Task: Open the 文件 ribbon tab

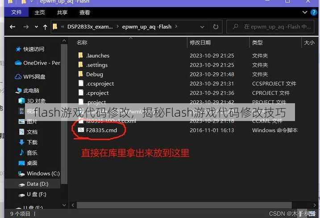Action: click(17, 12)
